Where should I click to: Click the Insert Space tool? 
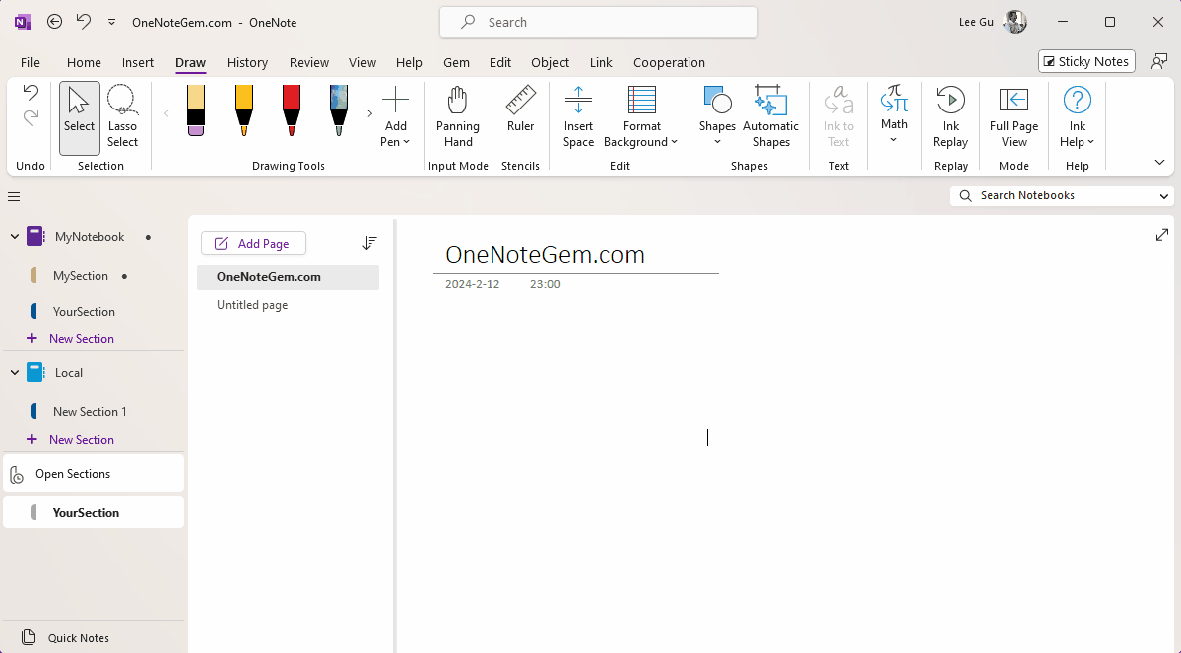pos(578,118)
